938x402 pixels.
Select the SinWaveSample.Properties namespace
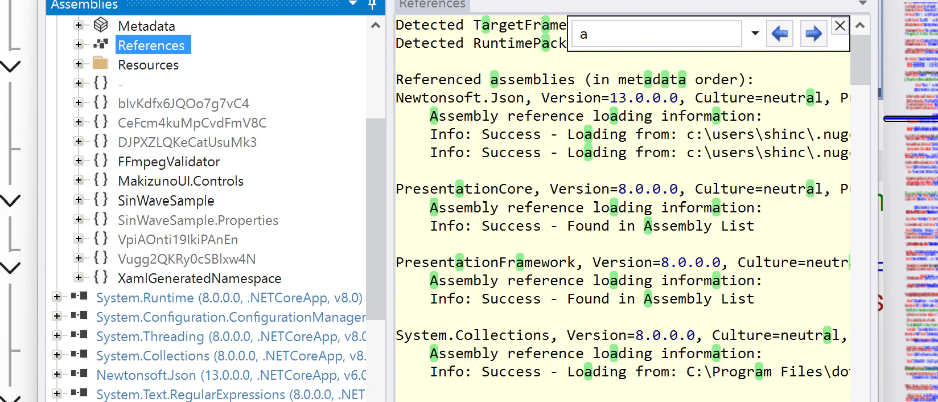pyautogui.click(x=198, y=220)
